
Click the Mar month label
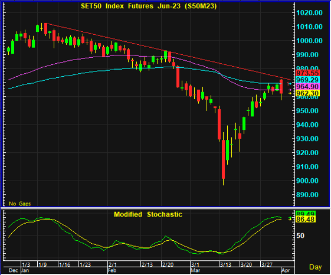[x=195, y=270]
